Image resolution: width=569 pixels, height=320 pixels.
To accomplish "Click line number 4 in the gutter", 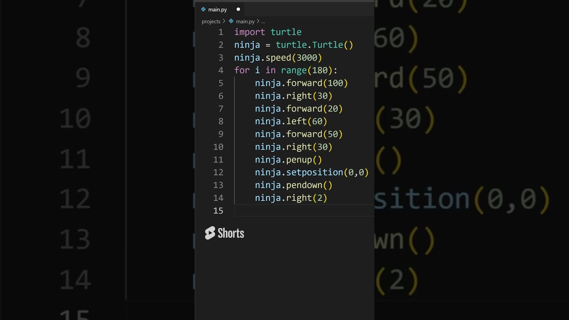I will 220,71.
